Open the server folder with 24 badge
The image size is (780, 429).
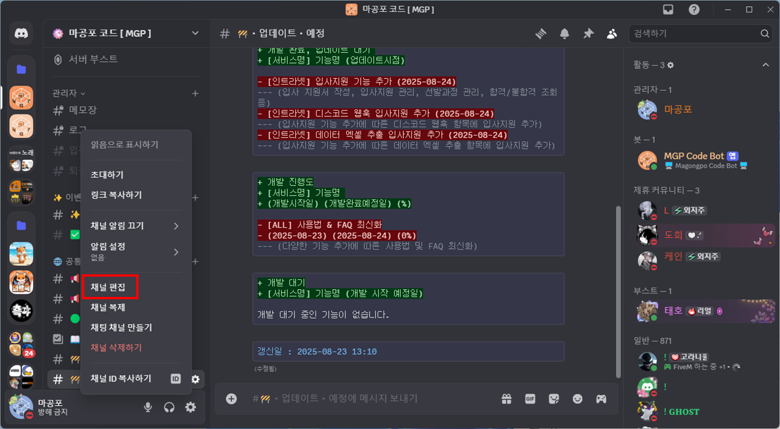click(21, 344)
